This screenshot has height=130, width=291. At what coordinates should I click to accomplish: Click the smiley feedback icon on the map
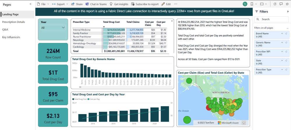click(x=244, y=123)
